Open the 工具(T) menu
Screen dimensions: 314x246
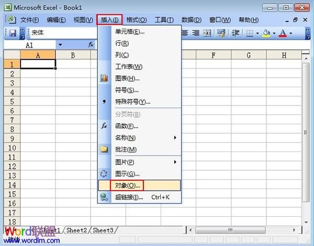pyautogui.click(x=164, y=20)
